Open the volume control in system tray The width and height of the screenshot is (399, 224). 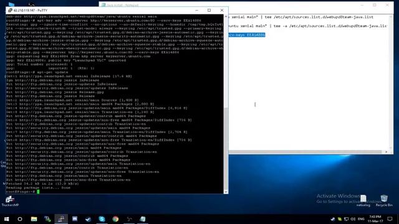coord(353,219)
